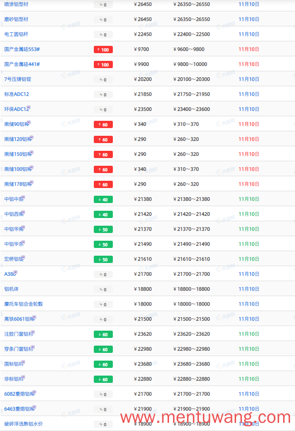Click the blue 11月10日 date for 喷涂铝型材
The height and width of the screenshot is (431, 295).
coord(249,5)
